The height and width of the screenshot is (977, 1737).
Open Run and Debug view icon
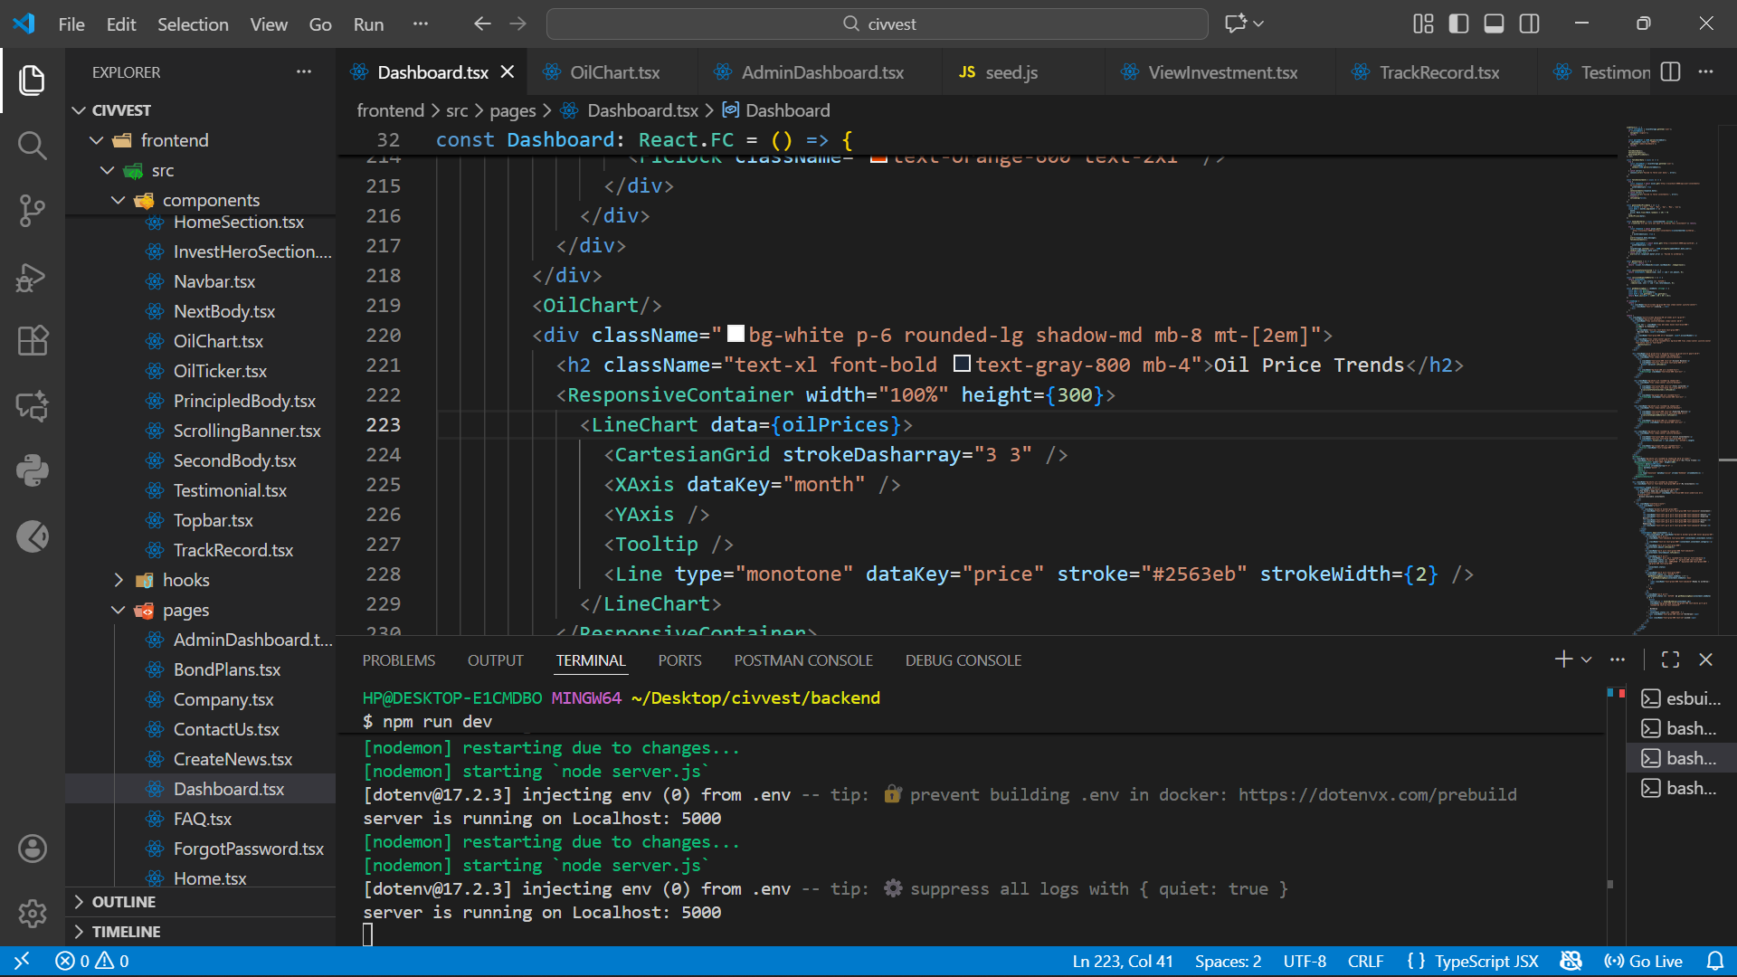[x=32, y=276]
